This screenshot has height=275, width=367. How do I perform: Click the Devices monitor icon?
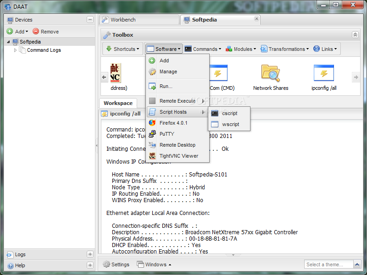(x=10, y=20)
